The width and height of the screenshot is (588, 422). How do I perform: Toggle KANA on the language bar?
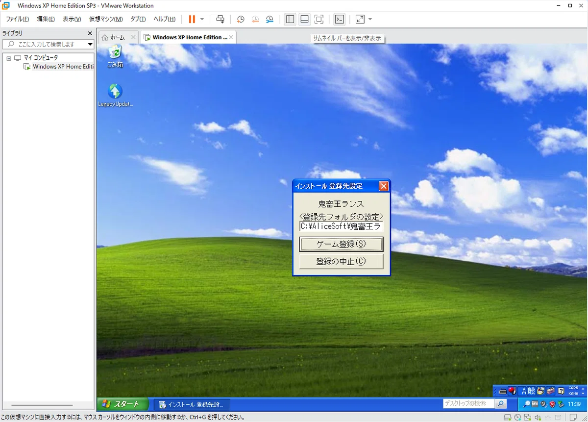coord(573,394)
